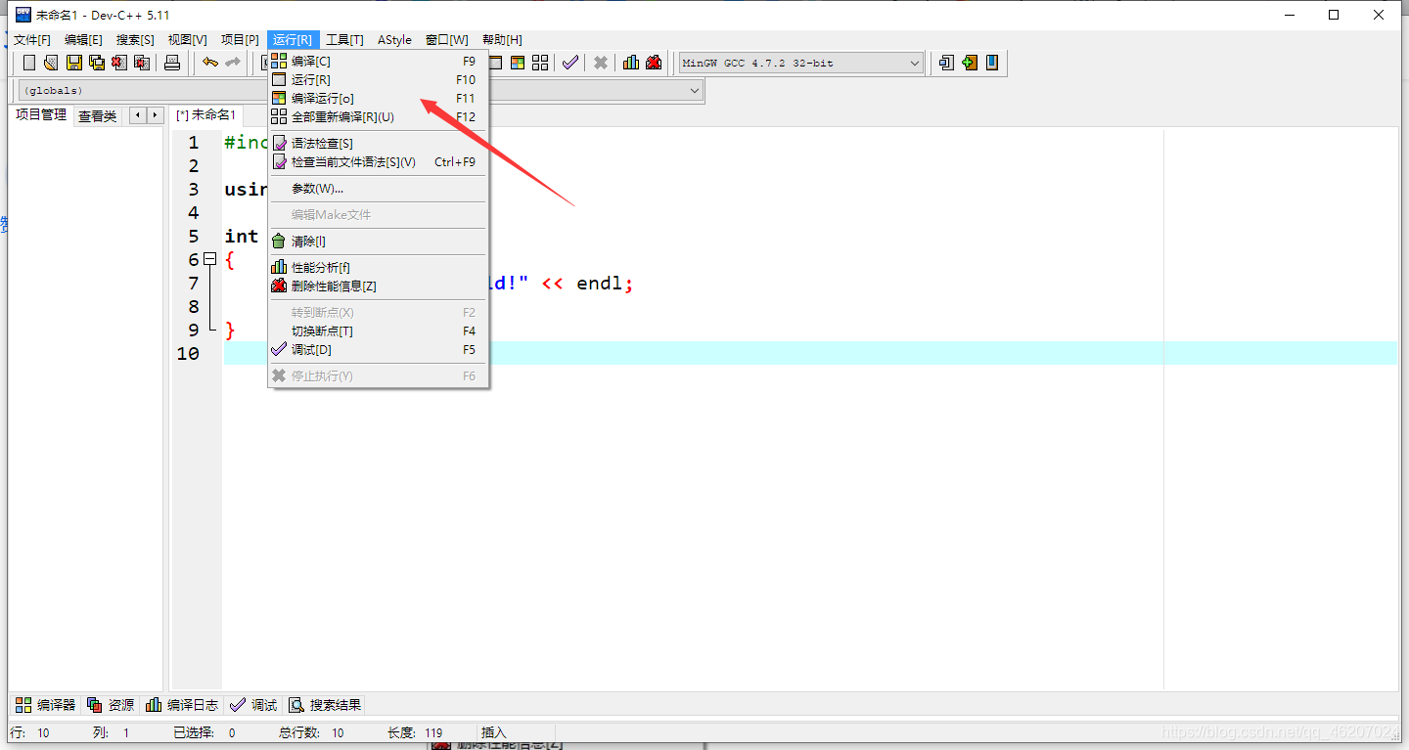Open the 工具[T] menu
Screen dimensions: 1409x750
coord(344,39)
